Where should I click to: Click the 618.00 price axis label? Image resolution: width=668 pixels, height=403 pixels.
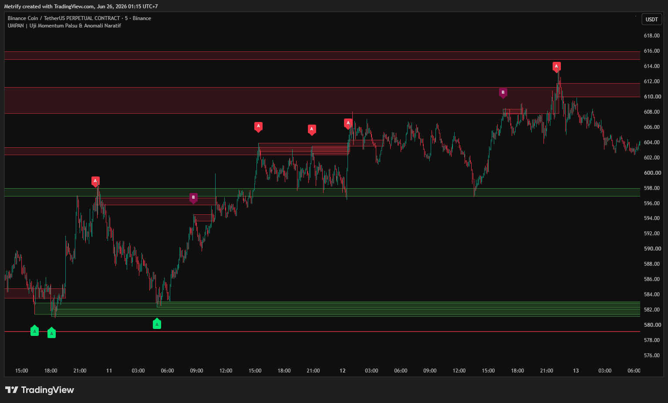point(652,36)
